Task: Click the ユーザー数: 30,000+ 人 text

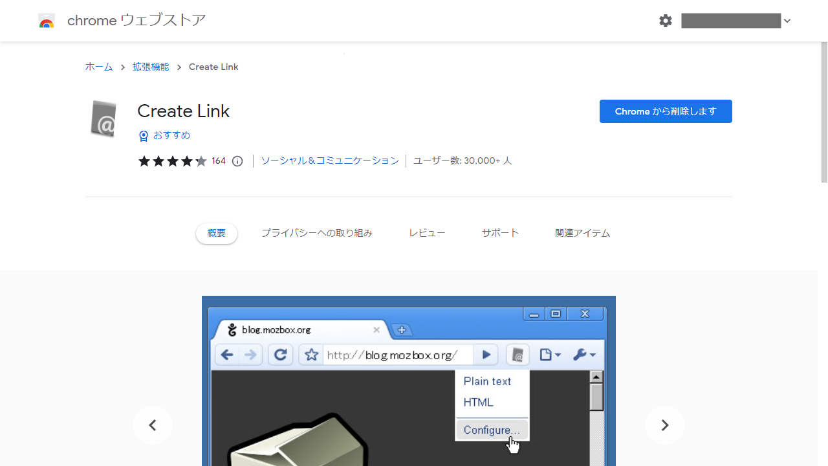Action: point(463,161)
